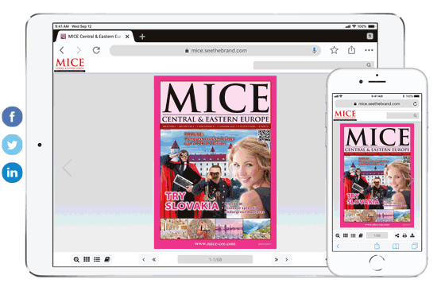Reload the page in the tablet browser

coord(96,50)
